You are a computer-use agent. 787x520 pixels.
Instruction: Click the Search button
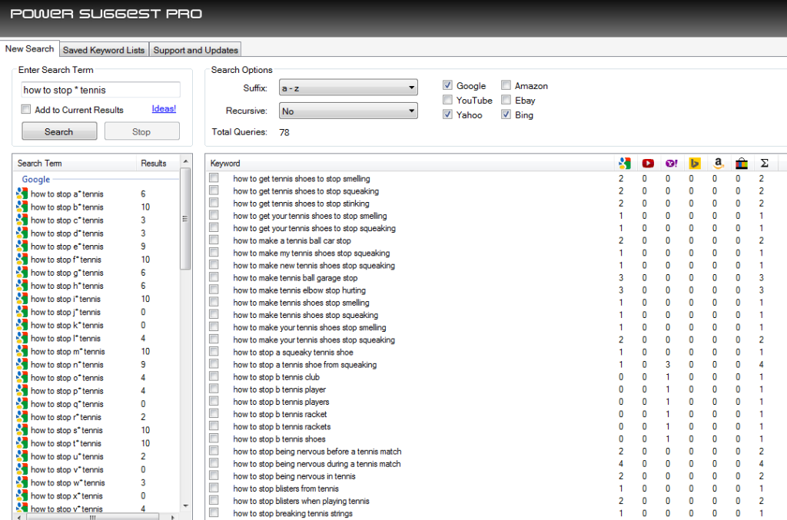tap(59, 131)
